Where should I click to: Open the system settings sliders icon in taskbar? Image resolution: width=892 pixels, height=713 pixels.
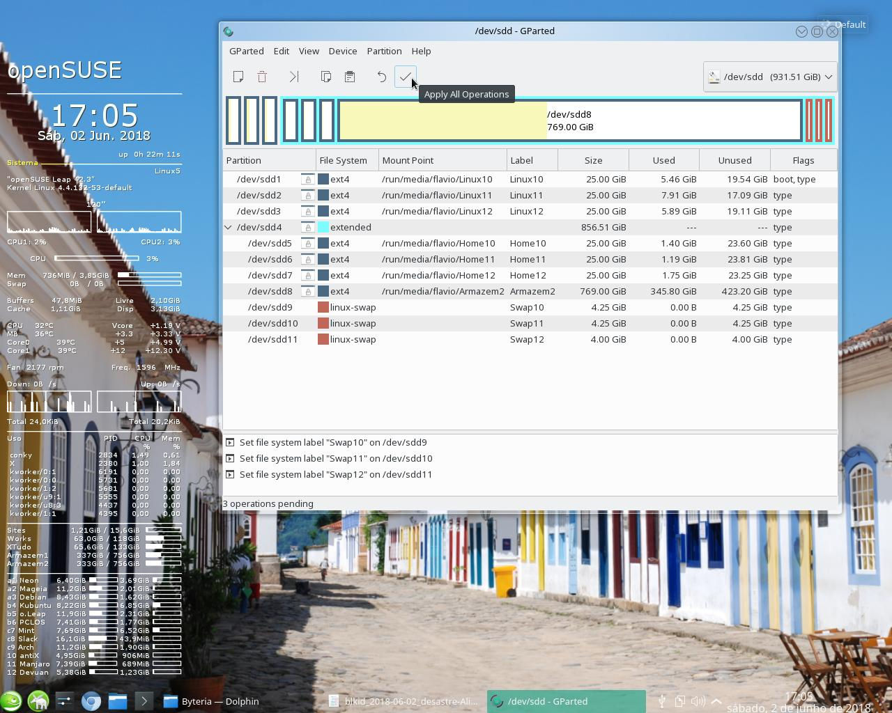(64, 701)
